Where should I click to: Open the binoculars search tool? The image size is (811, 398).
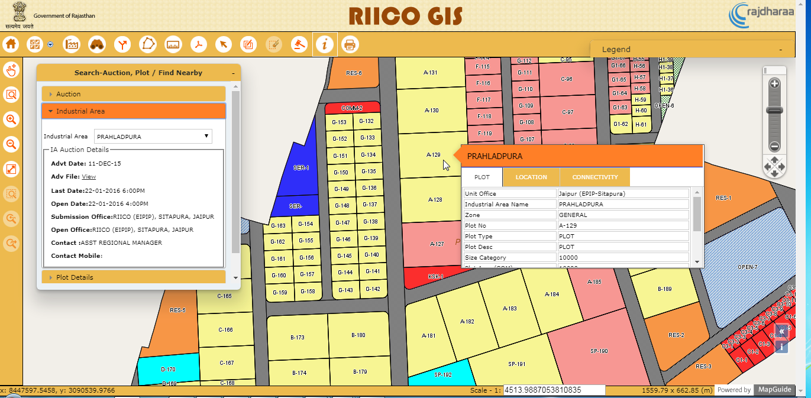point(97,44)
